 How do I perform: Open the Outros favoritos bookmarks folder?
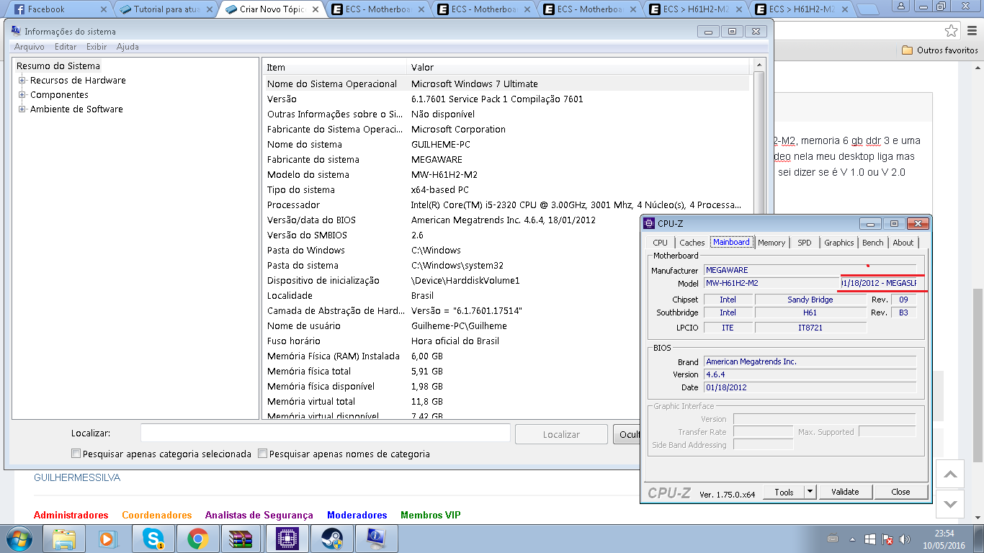tap(940, 50)
